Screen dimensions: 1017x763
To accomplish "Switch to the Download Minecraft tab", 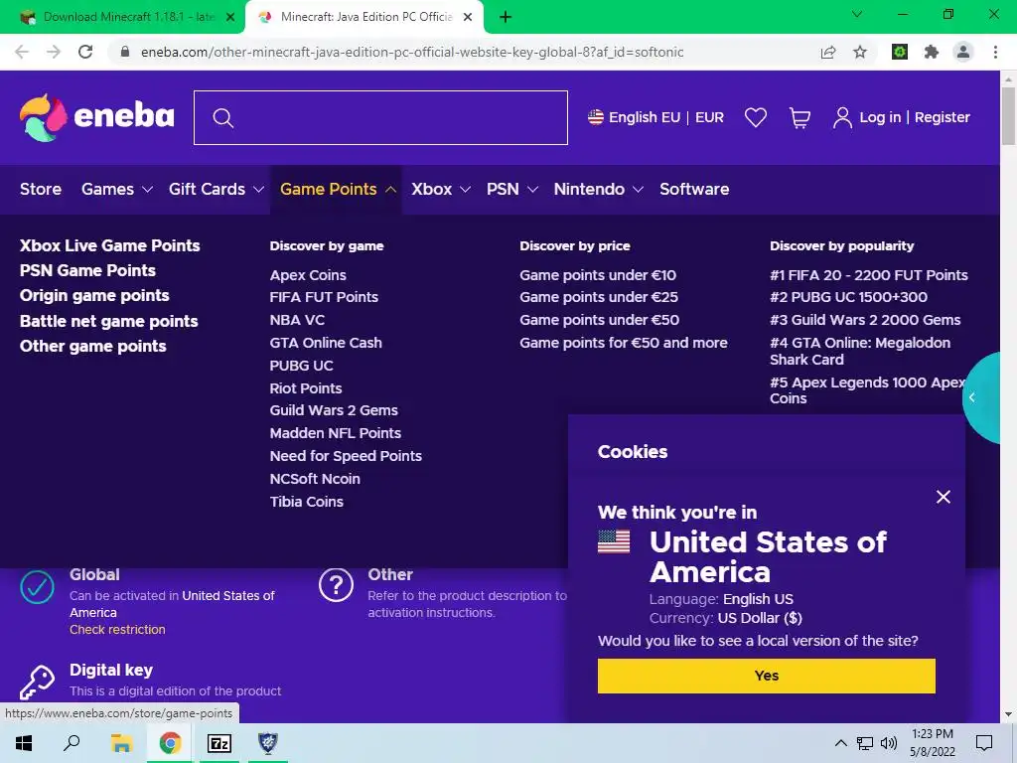I will click(x=123, y=17).
